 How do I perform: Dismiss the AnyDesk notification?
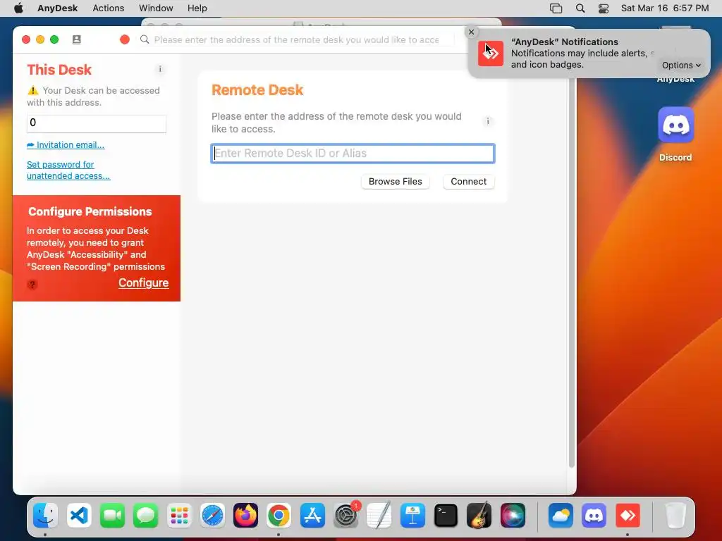coord(471,32)
